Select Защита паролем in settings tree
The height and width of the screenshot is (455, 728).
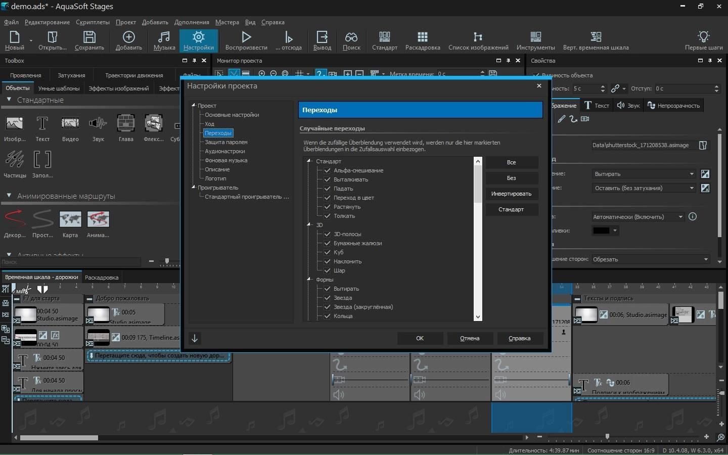pyautogui.click(x=226, y=142)
